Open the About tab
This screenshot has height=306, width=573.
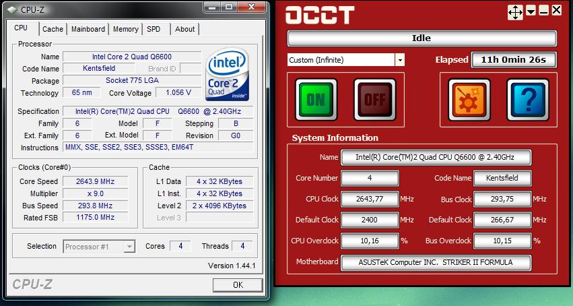click(x=184, y=29)
